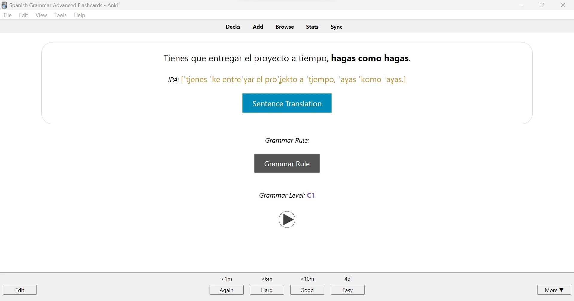Rate the card as Good
The image size is (574, 301).
point(307,290)
